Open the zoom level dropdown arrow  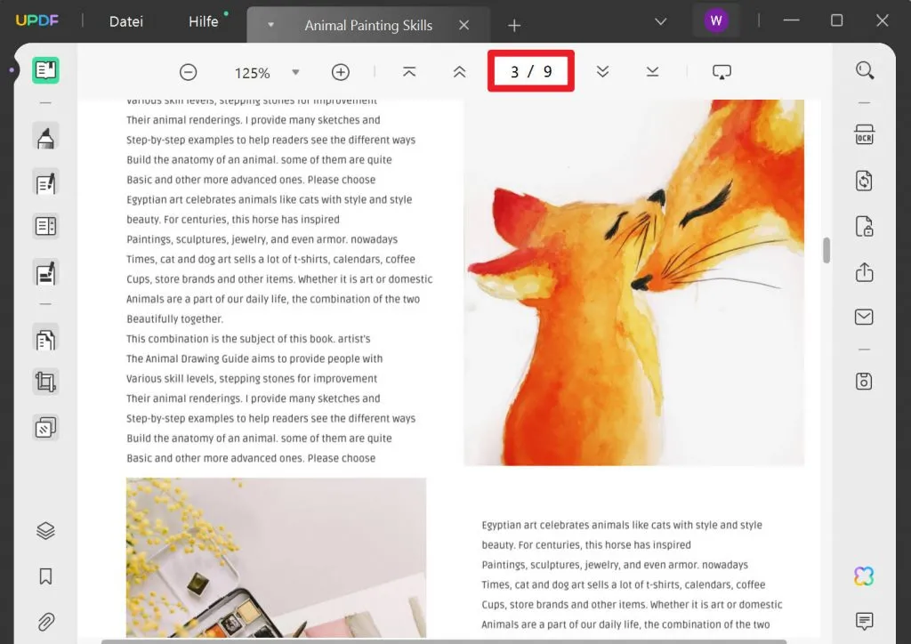click(295, 73)
